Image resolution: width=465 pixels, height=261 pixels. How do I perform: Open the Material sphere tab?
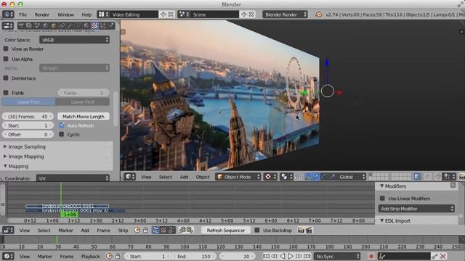[86, 26]
